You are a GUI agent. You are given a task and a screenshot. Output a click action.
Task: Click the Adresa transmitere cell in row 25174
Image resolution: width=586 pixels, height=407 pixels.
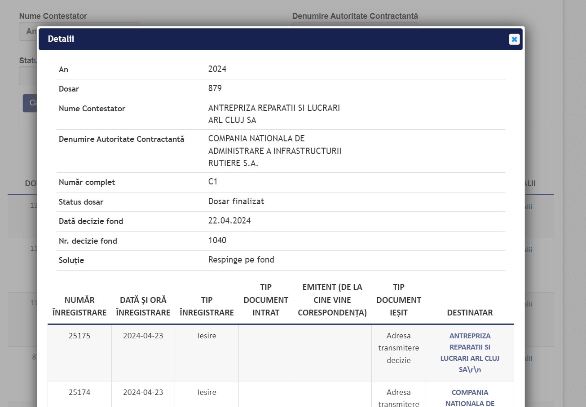pyautogui.click(x=399, y=398)
